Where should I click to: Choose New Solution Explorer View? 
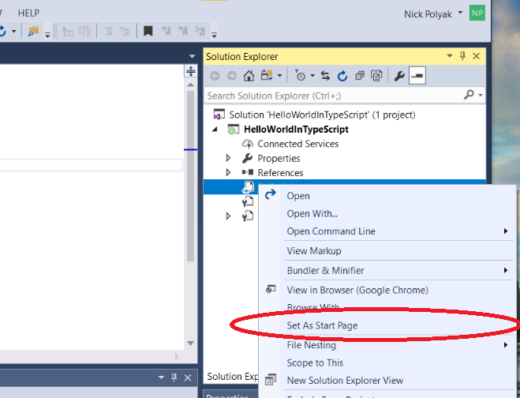point(387,381)
